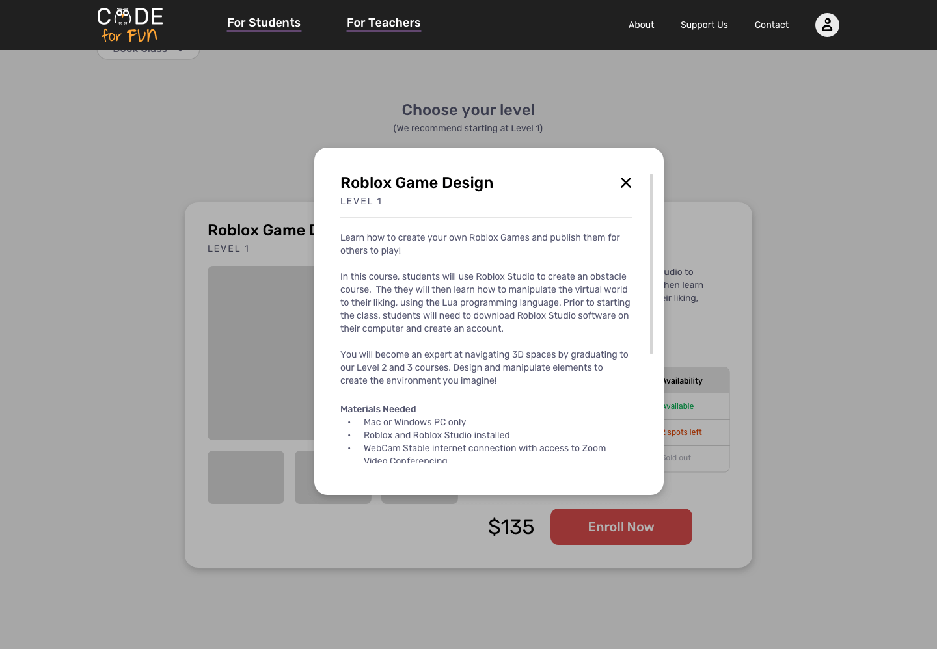This screenshot has height=649, width=937.
Task: Click the 'LEVEL 1' label in popup
Action: click(x=361, y=201)
